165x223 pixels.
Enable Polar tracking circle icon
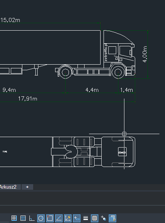[41, 218]
